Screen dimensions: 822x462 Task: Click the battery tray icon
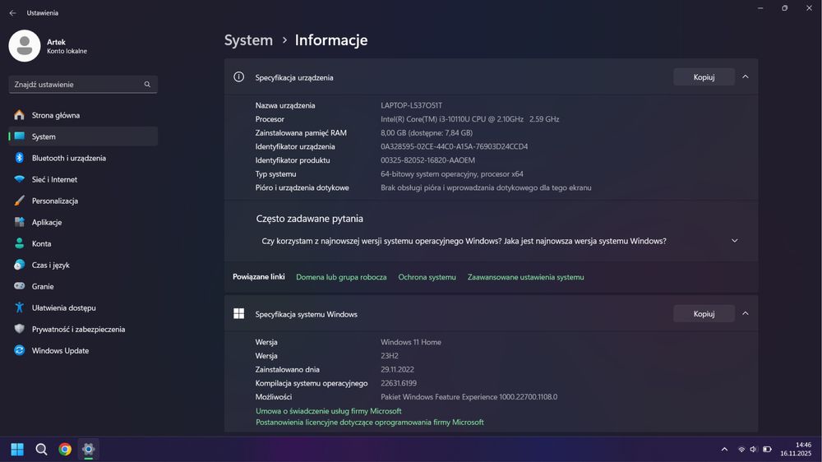click(767, 450)
